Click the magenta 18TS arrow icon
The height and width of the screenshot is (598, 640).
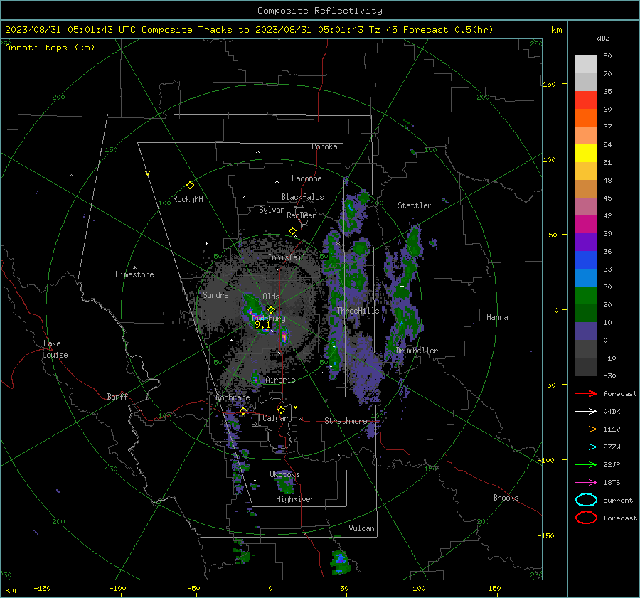click(586, 483)
